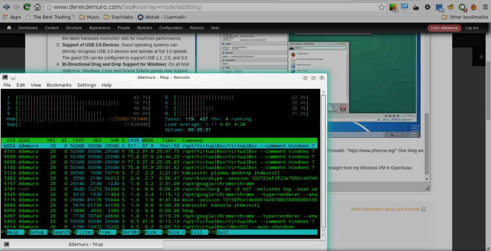Open the Apps shortcut in bookmarks bar
Screen dimensions: 491x251
pos(12,17)
